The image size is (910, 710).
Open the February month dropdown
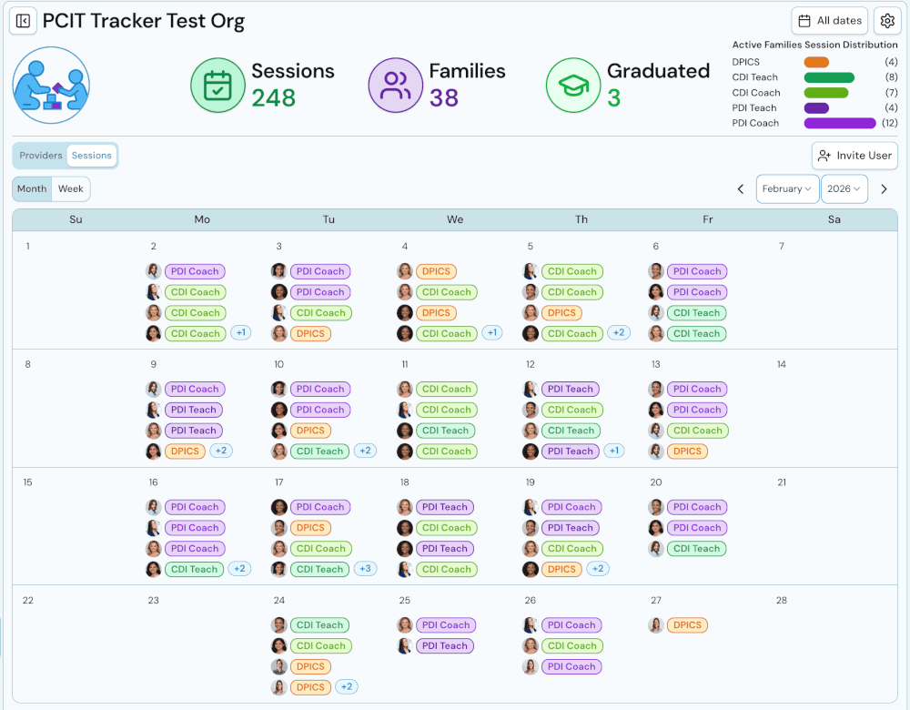click(787, 188)
